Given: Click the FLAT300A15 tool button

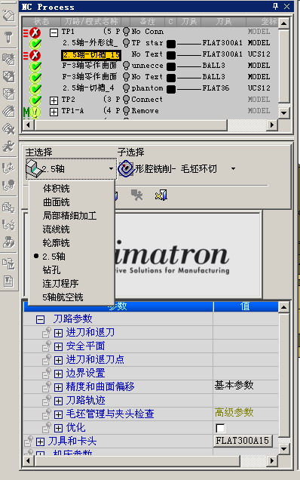Looking at the screenshot, I should click(x=243, y=441).
